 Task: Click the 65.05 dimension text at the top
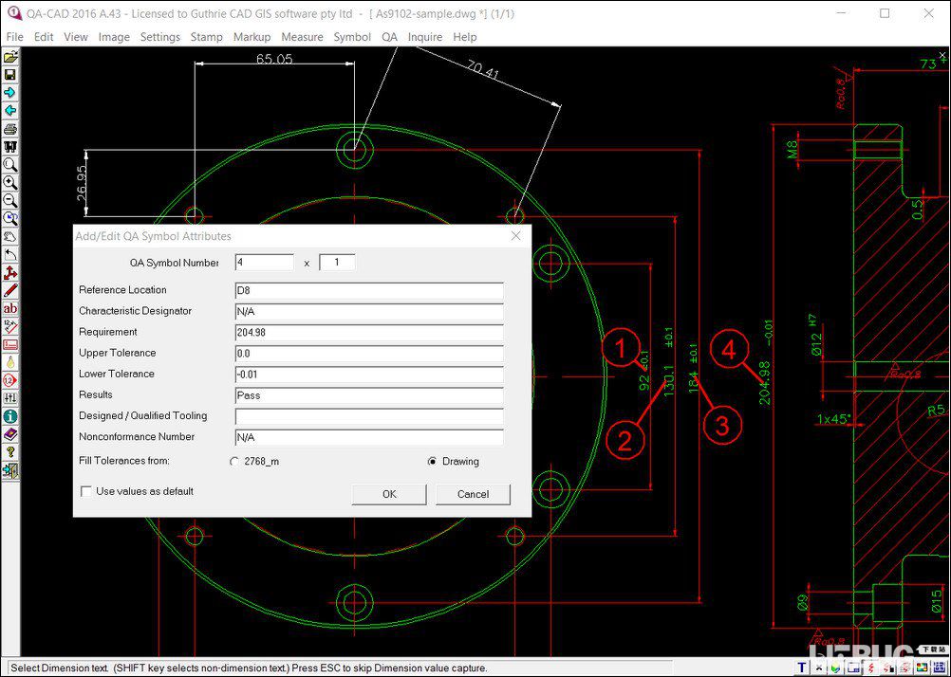274,59
